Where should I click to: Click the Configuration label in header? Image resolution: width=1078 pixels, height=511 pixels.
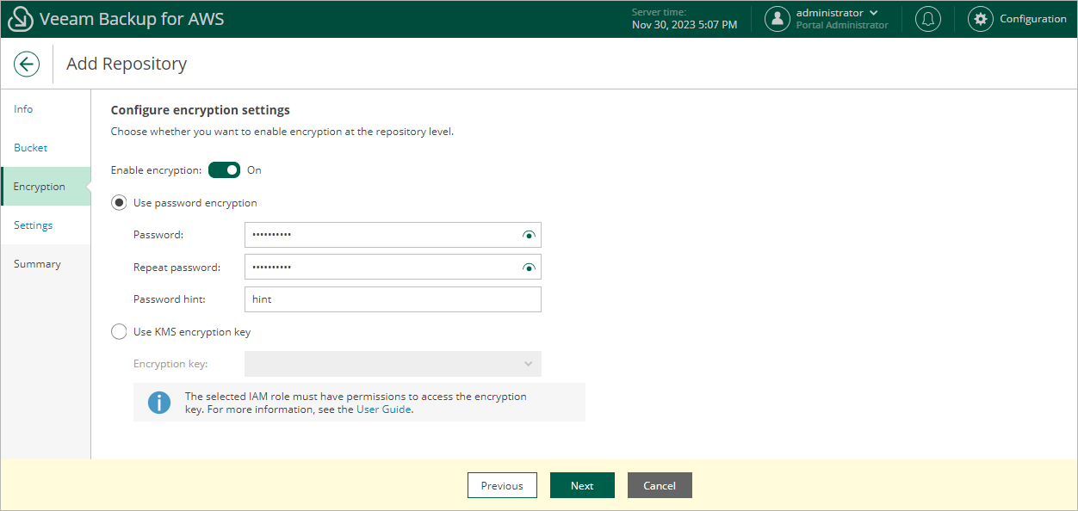[1033, 19]
